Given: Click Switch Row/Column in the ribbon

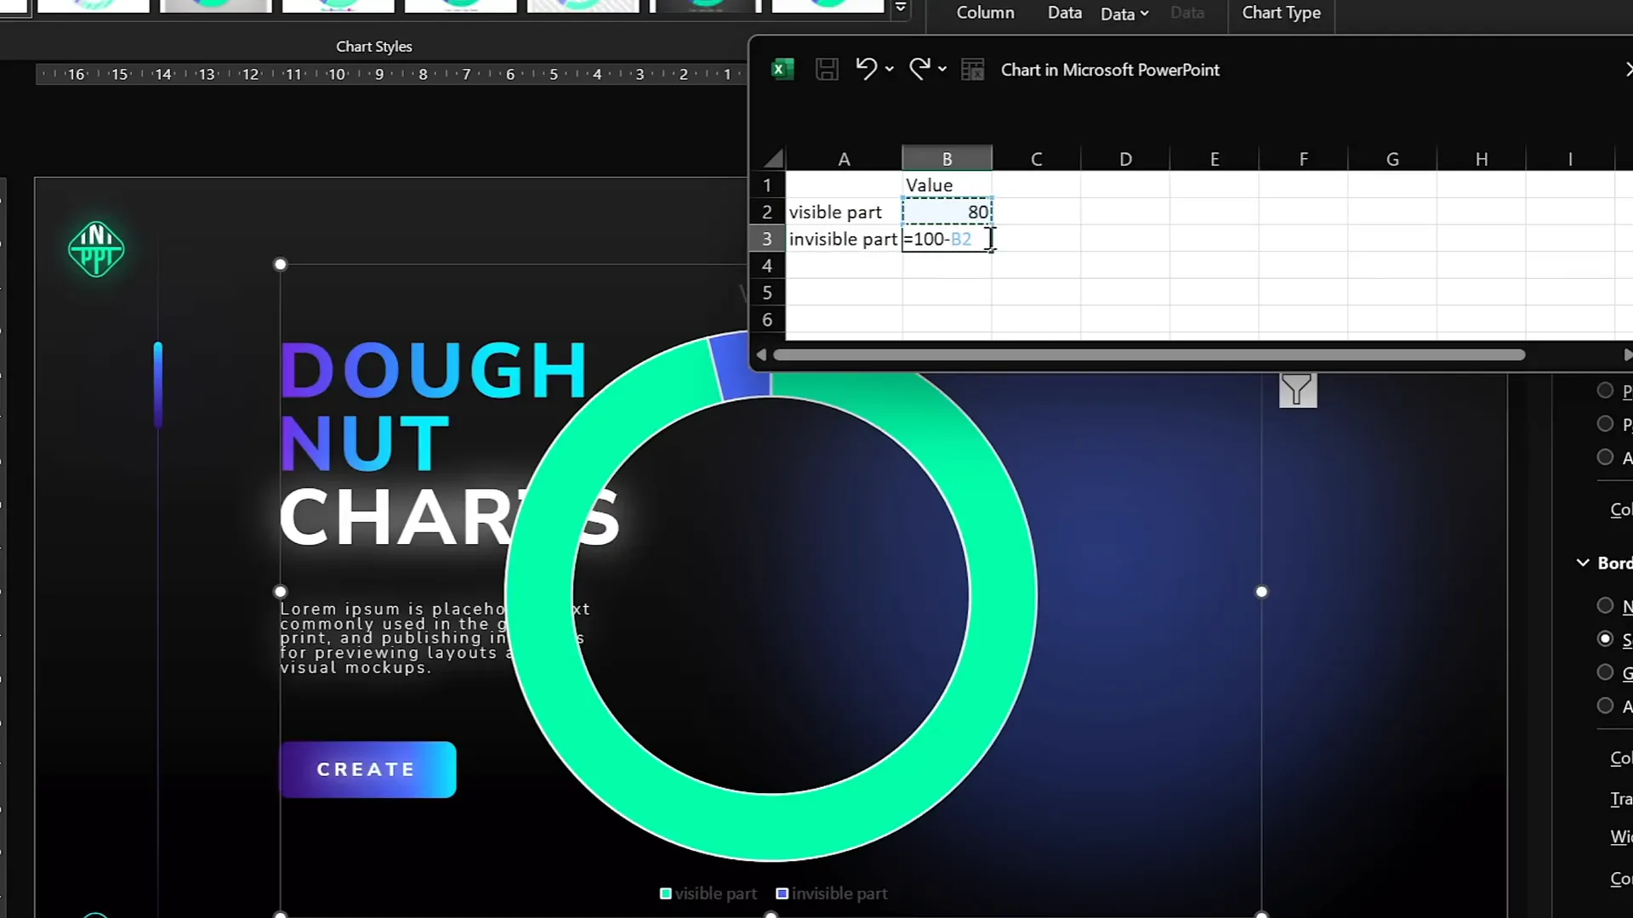Looking at the screenshot, I should [x=985, y=13].
